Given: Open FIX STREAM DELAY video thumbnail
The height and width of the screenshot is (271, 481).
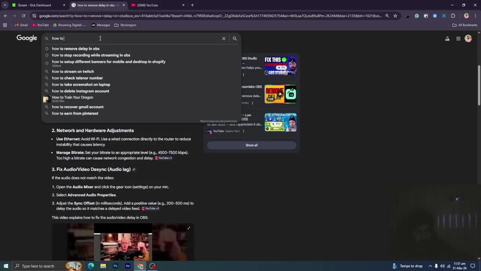Looking at the screenshot, I should pyautogui.click(x=280, y=122).
